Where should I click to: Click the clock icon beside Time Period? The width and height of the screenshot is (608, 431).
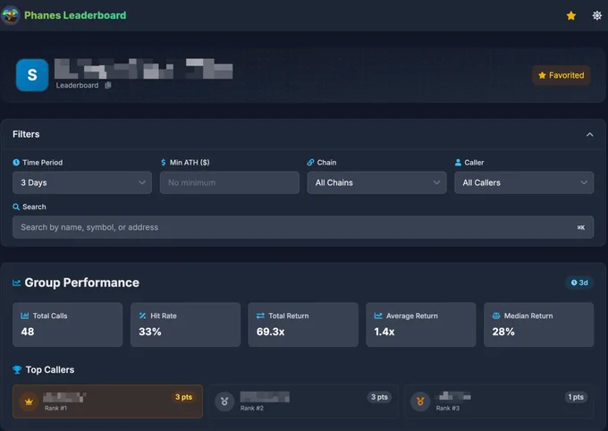point(16,163)
